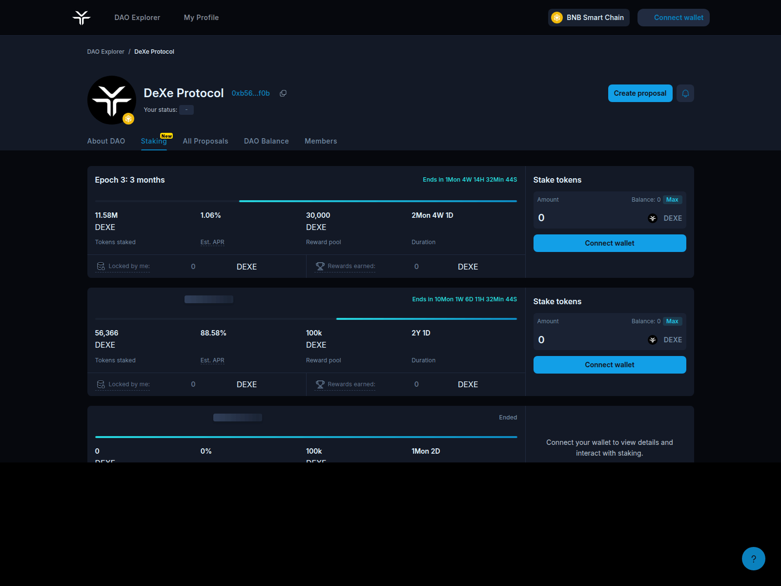Click Est. APR label under 88.58%
The width and height of the screenshot is (781, 586).
point(212,360)
